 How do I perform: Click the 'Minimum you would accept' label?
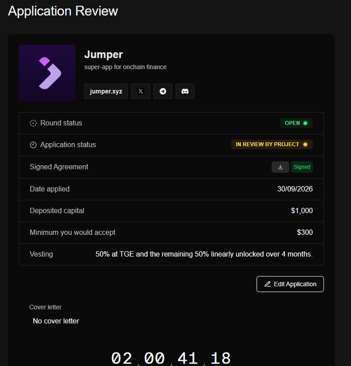72,233
